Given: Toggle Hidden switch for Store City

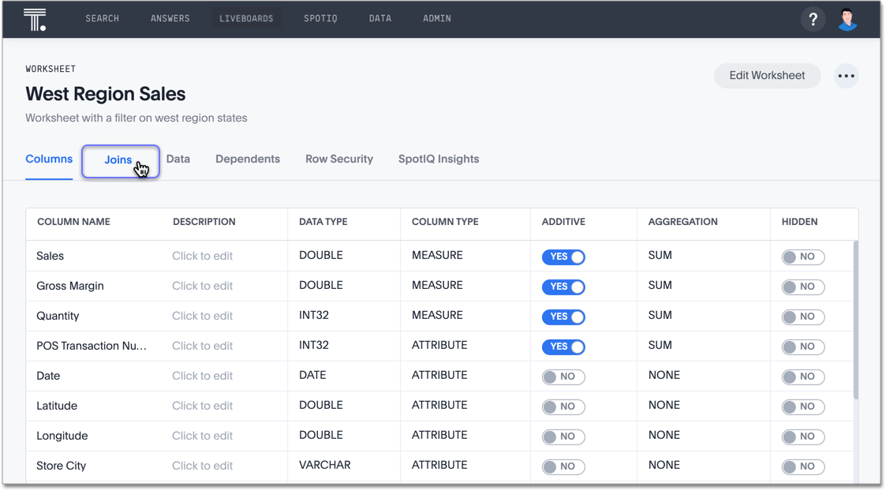Looking at the screenshot, I should [x=802, y=467].
